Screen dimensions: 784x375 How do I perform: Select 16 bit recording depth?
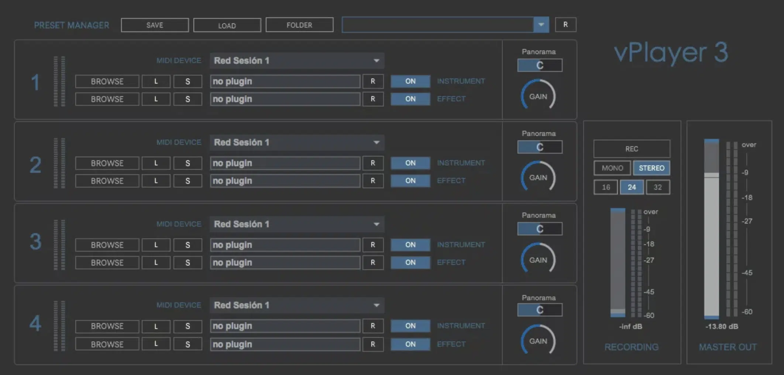click(x=606, y=187)
